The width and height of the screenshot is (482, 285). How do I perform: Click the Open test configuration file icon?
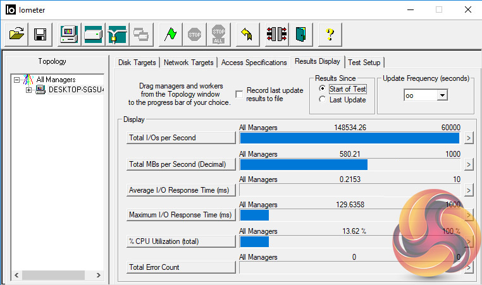coord(16,35)
